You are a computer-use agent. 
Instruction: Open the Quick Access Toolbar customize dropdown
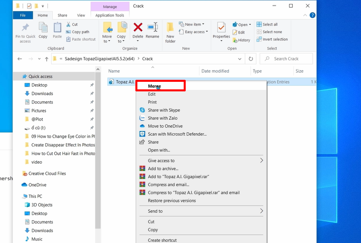point(43,6)
